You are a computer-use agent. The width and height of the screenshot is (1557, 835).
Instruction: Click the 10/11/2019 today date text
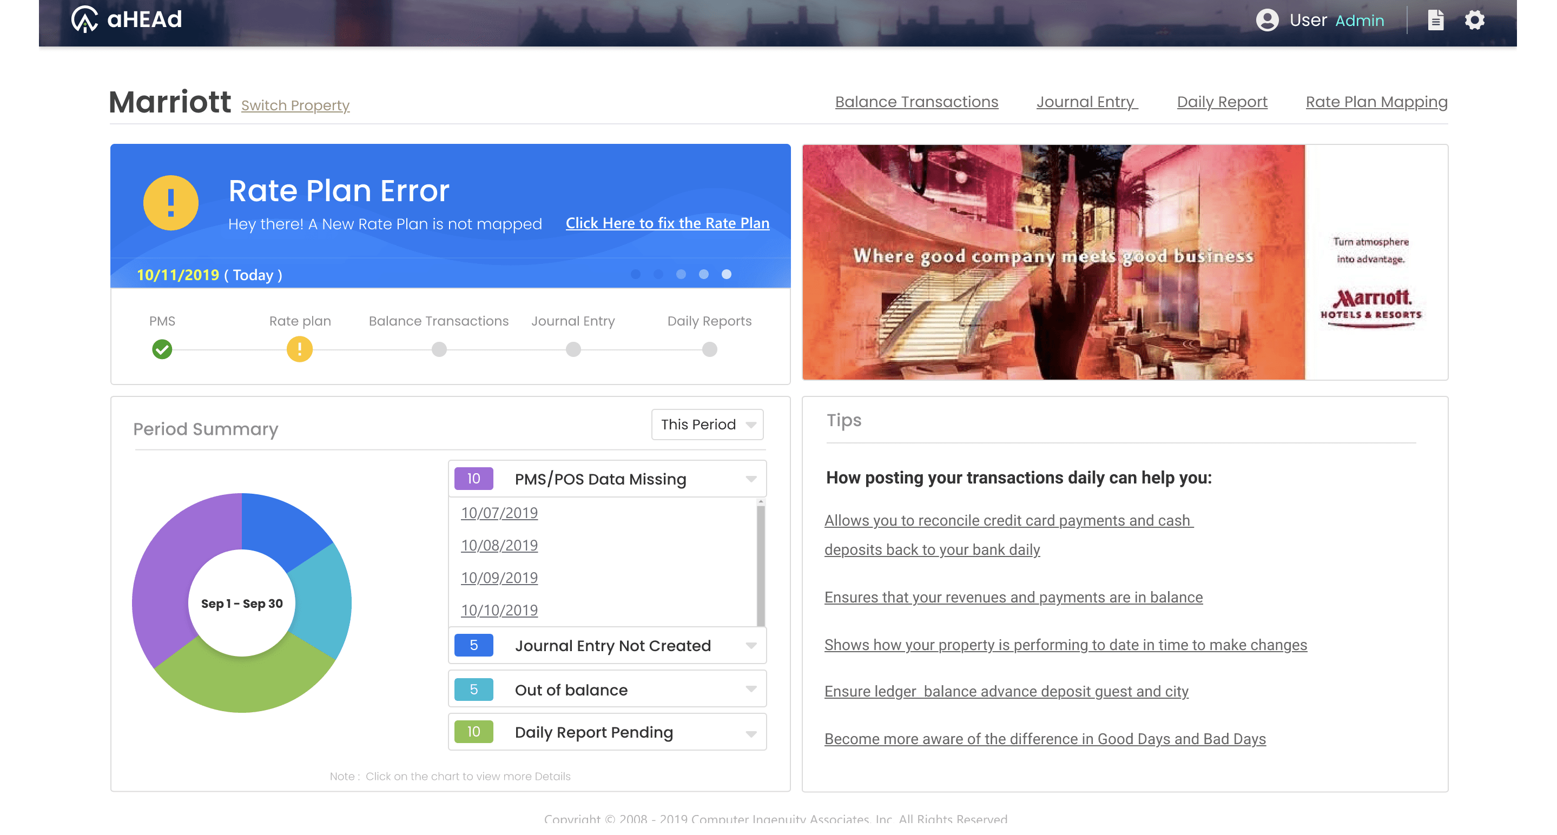(177, 275)
